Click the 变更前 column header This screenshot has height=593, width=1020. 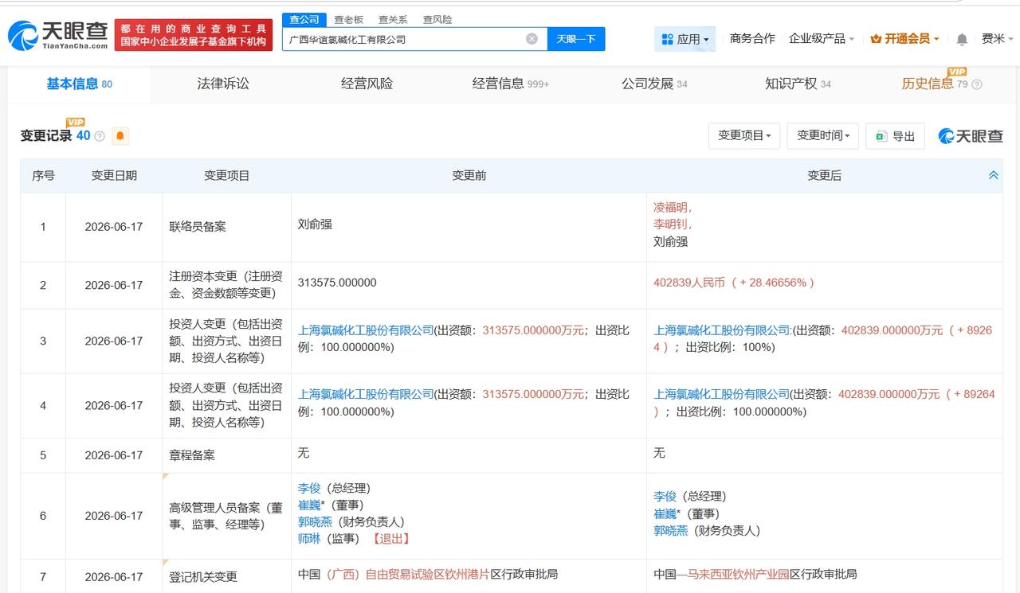point(469,175)
